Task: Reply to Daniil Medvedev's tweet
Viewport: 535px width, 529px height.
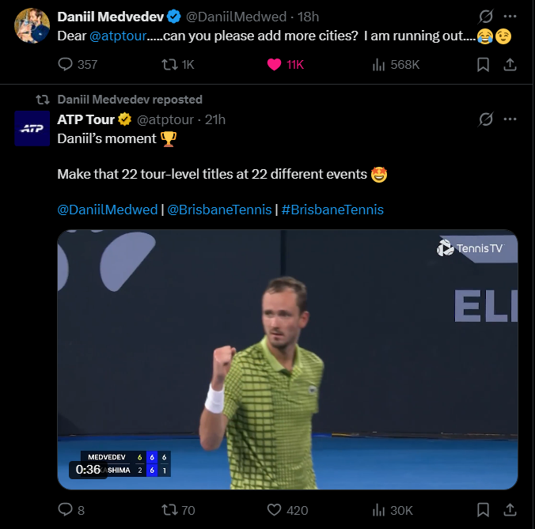Action: (x=66, y=64)
